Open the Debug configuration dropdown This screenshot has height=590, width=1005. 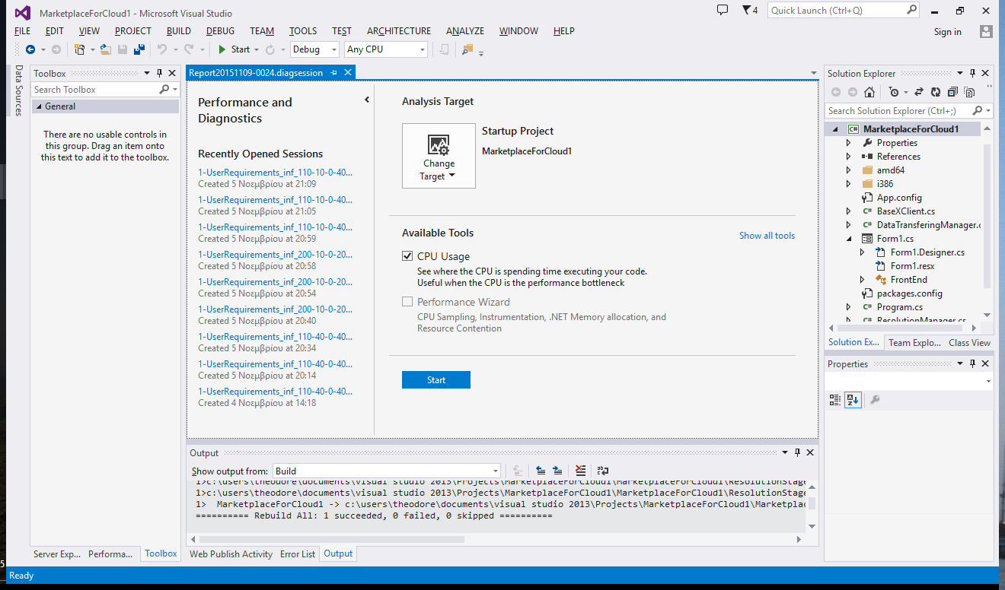(x=314, y=49)
